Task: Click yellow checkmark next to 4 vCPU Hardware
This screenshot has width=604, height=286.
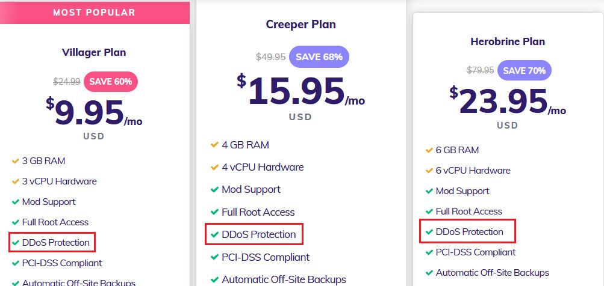Action: point(214,167)
